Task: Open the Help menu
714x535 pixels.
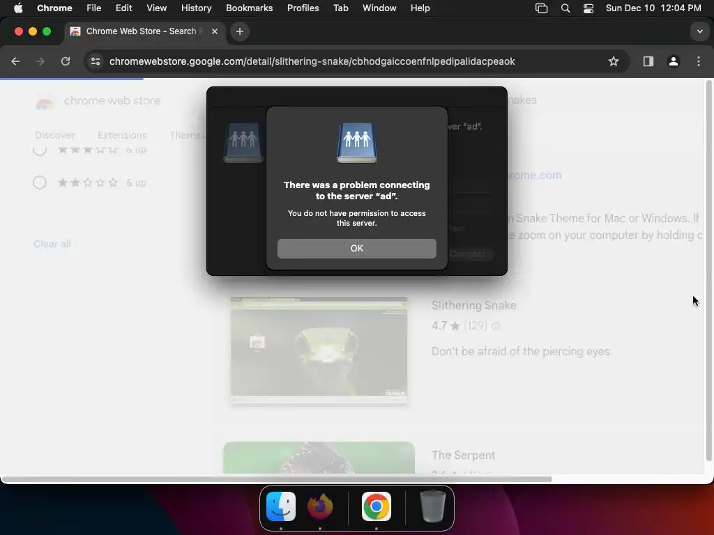Action: (420, 8)
